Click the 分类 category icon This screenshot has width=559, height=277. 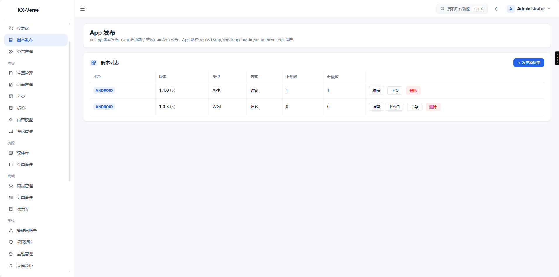point(11,96)
